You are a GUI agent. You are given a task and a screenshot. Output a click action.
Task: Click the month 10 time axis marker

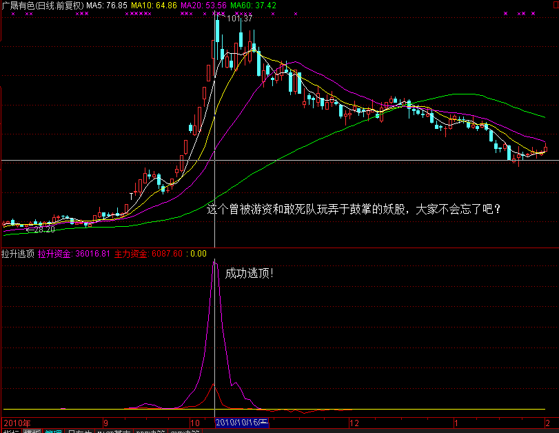195,423
